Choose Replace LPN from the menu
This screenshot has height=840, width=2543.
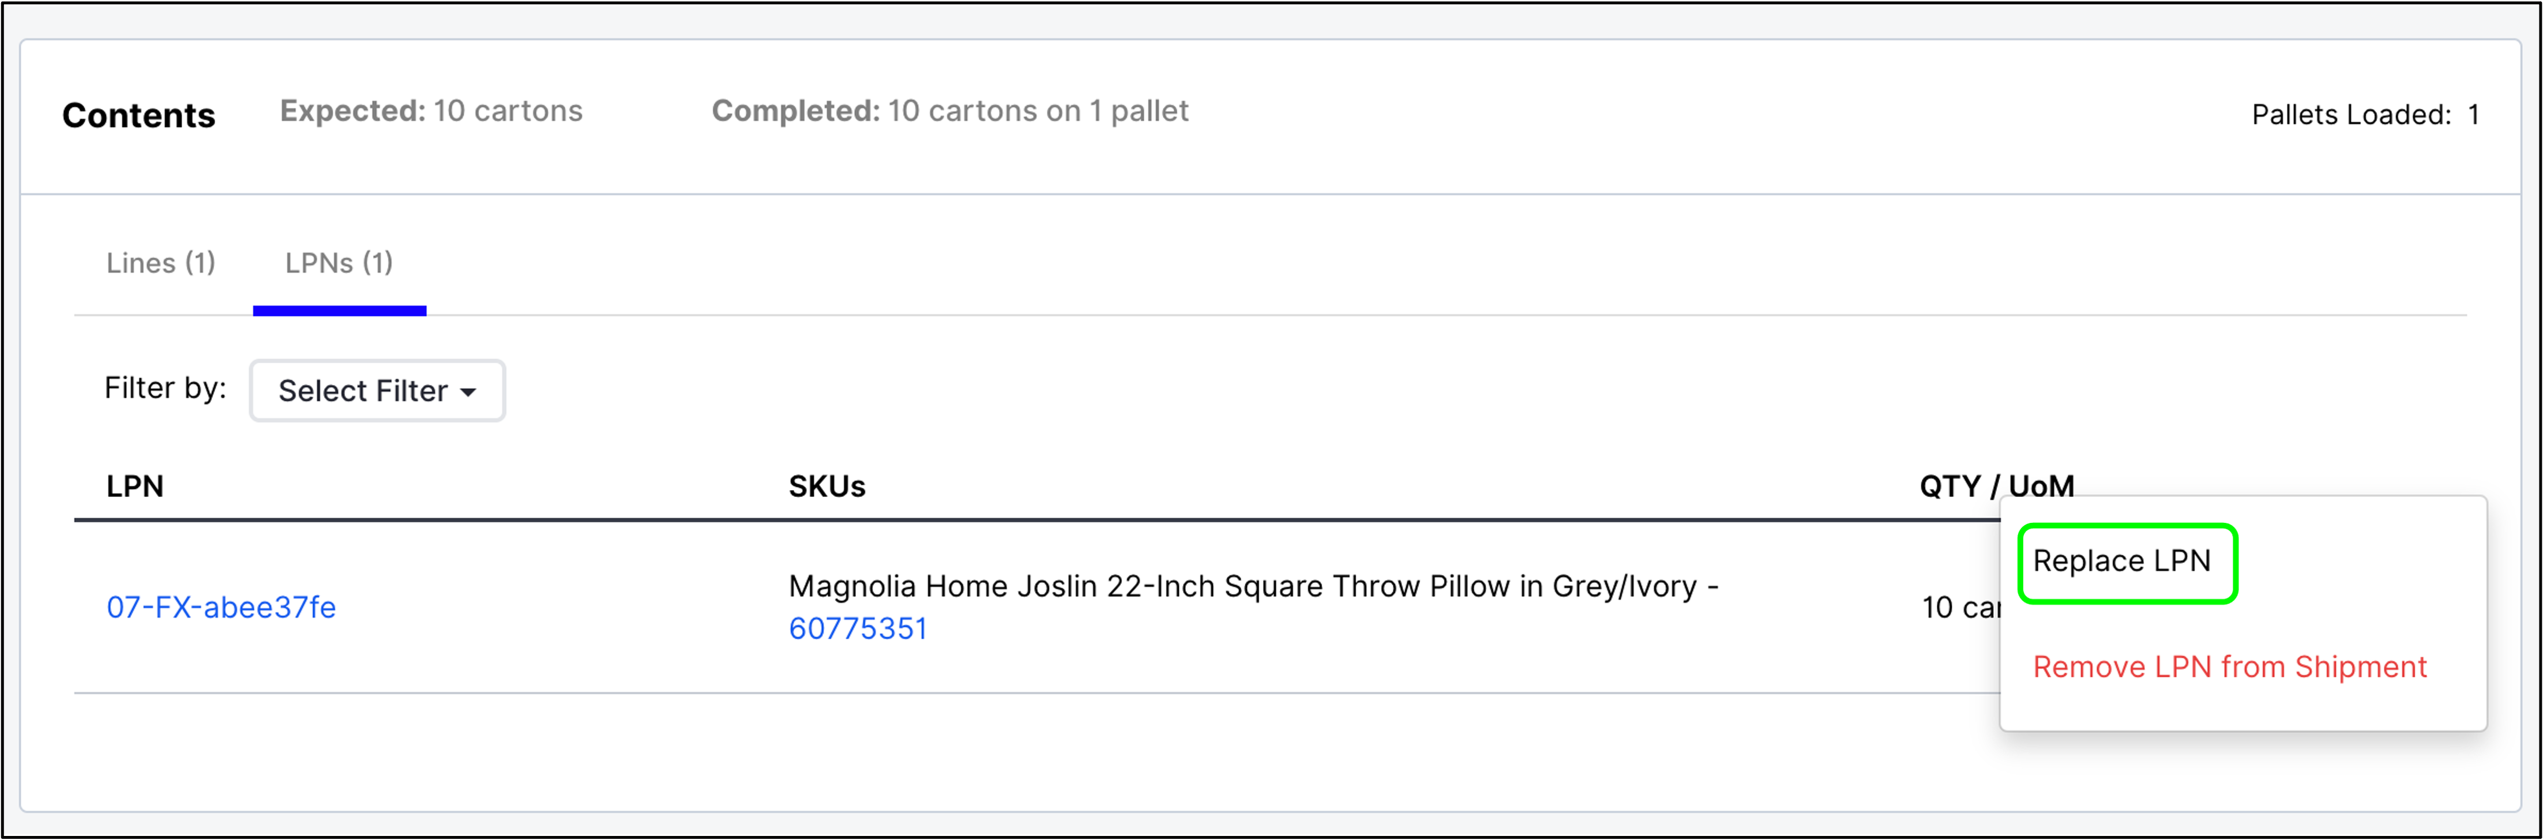[x=2125, y=560]
